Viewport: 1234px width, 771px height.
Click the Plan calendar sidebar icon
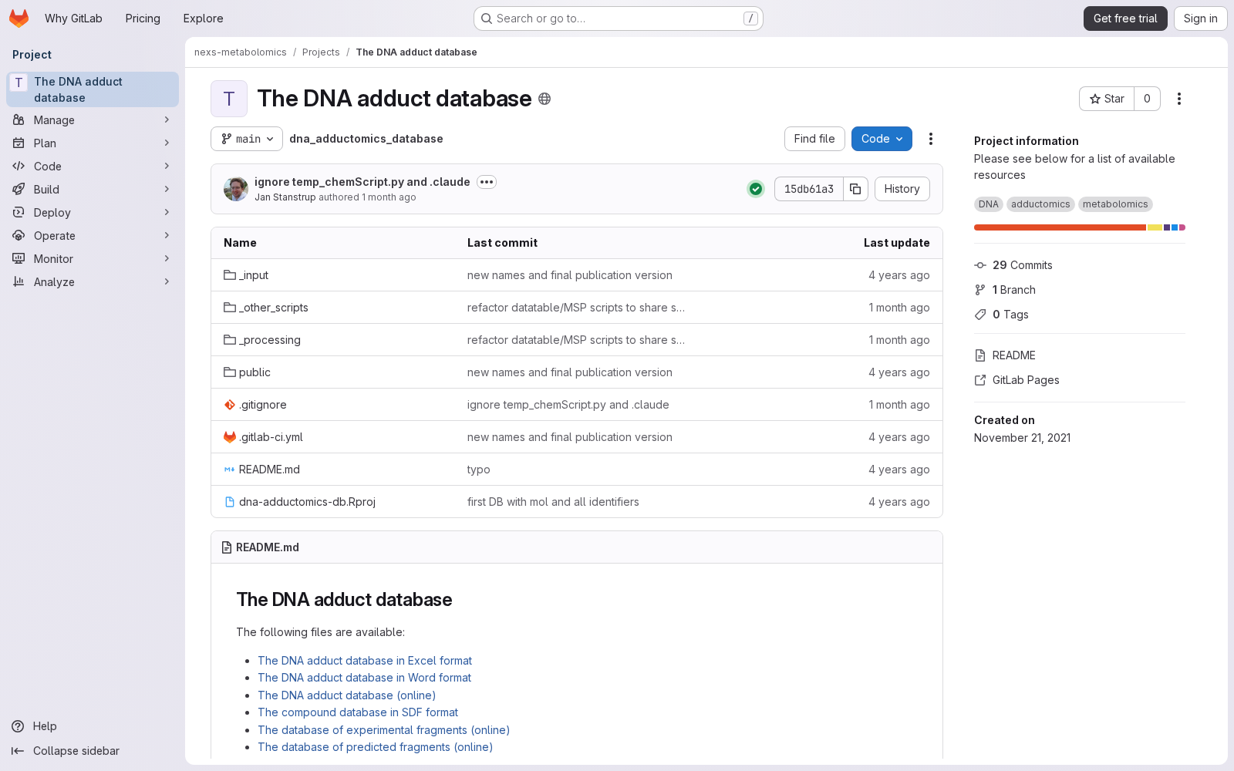click(19, 143)
